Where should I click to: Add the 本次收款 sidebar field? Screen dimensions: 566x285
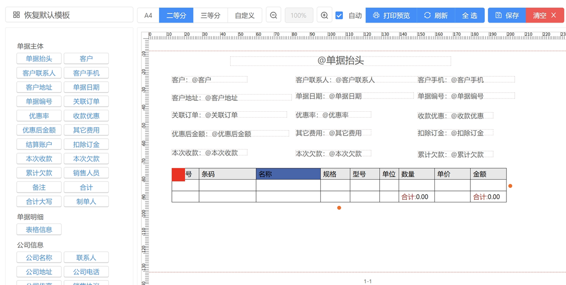(39, 158)
